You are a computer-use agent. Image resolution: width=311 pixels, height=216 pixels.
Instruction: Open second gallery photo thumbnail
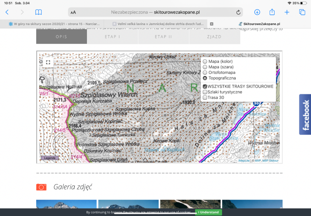128,204
